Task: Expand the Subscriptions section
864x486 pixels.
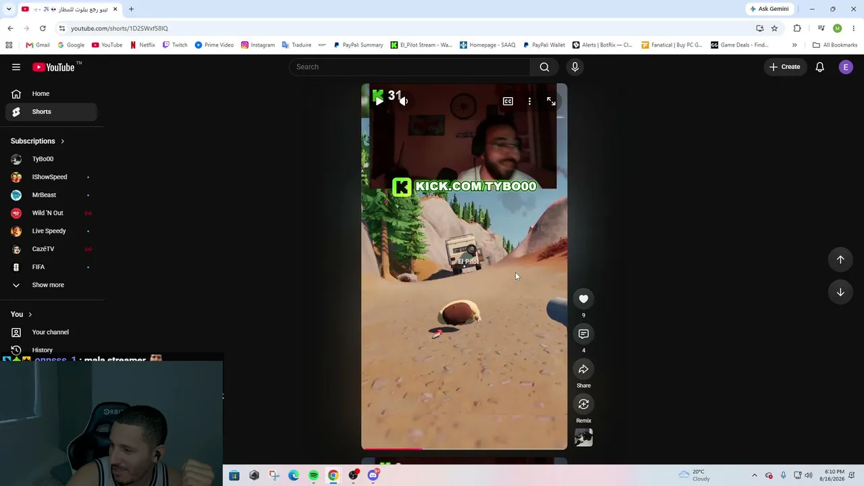Action: click(x=38, y=141)
